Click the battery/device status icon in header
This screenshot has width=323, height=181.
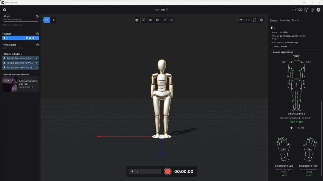point(300,10)
